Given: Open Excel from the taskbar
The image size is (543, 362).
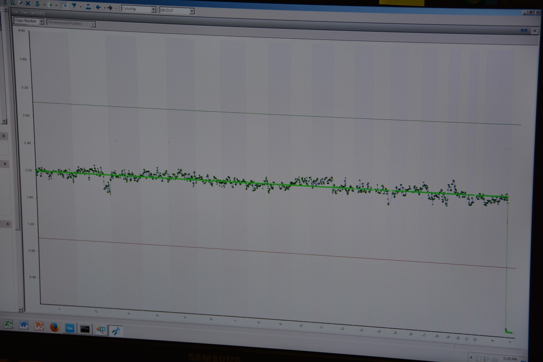Looking at the screenshot, I should [x=8, y=324].
